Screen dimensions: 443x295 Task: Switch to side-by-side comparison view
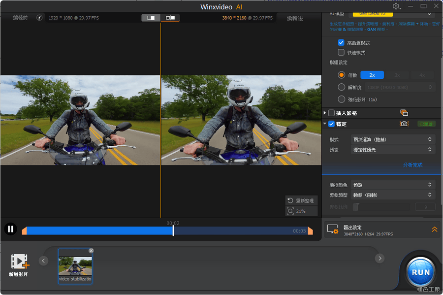pyautogui.click(x=170, y=18)
